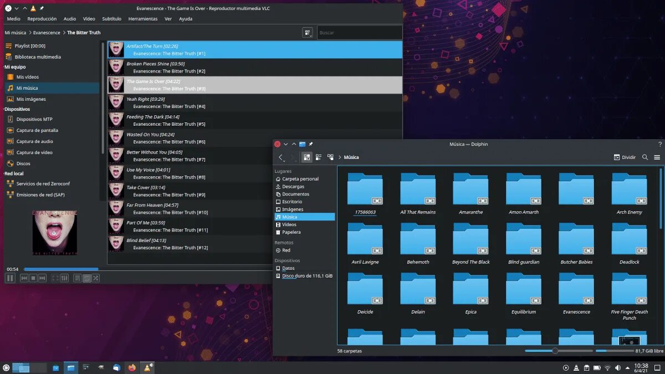The height and width of the screenshot is (374, 665).
Task: Click The Bitter Truth album art in VLC
Action: pyautogui.click(x=54, y=232)
